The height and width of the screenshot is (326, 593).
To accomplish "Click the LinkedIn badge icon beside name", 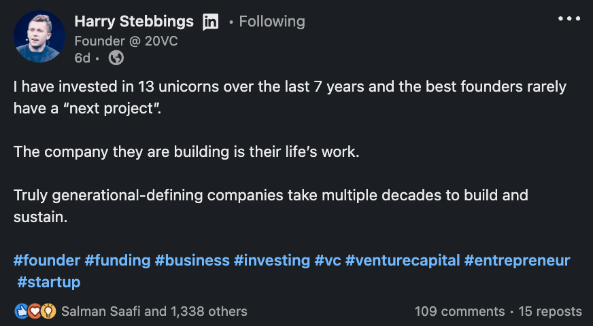I will click(211, 22).
